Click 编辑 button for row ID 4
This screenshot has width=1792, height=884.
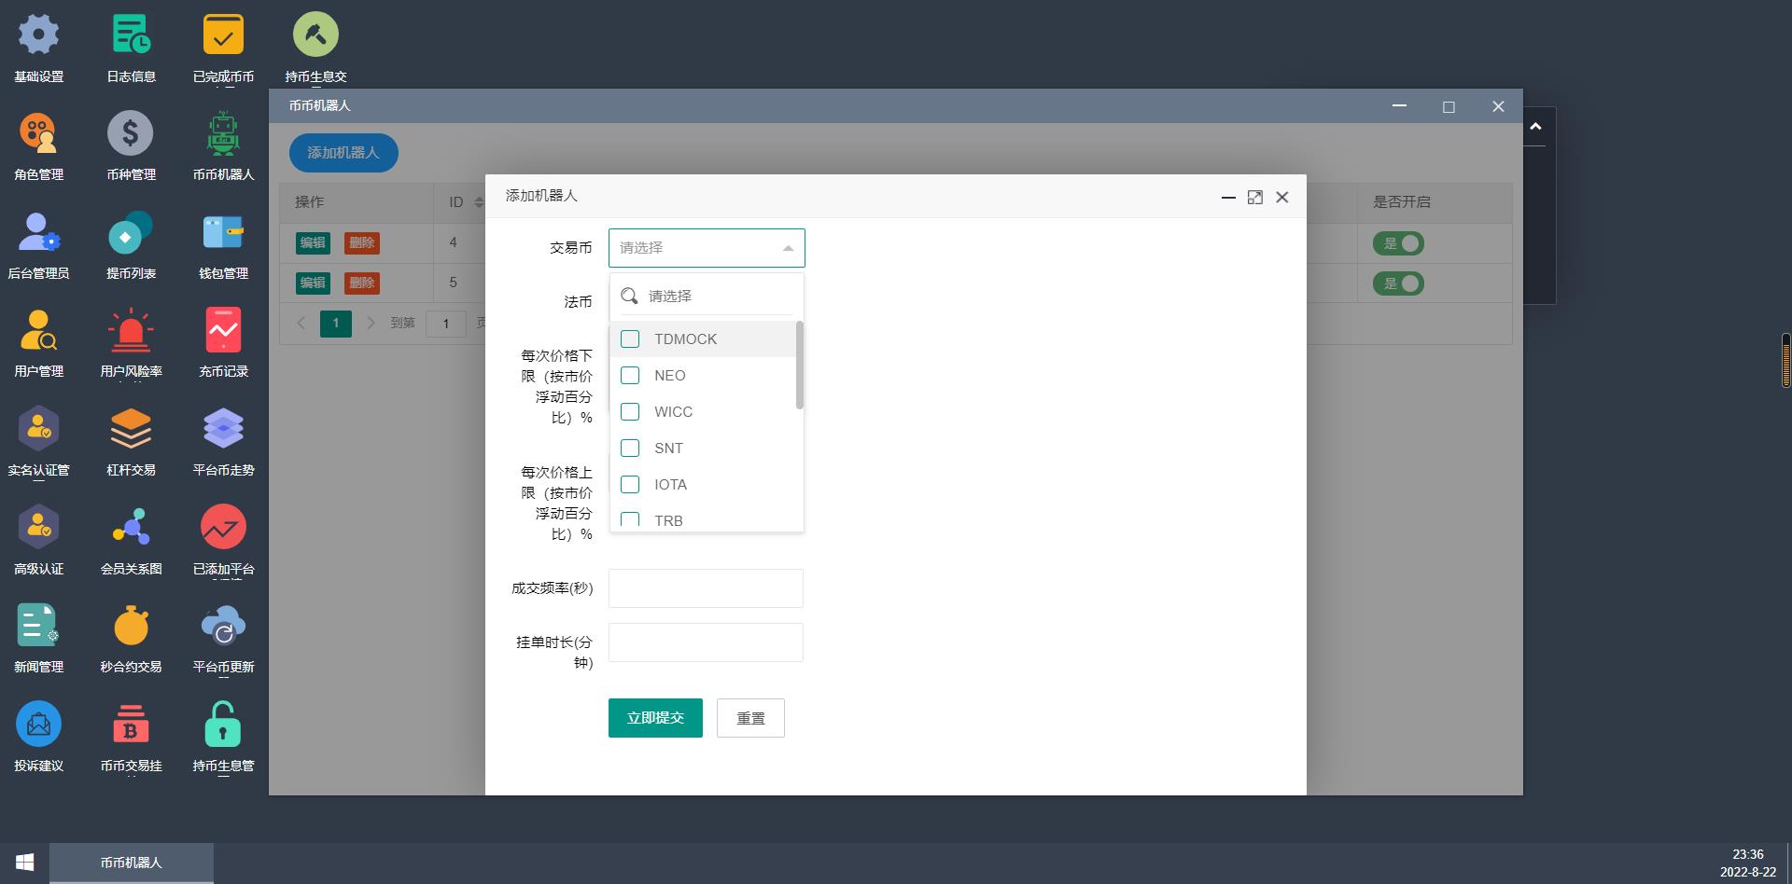point(313,243)
